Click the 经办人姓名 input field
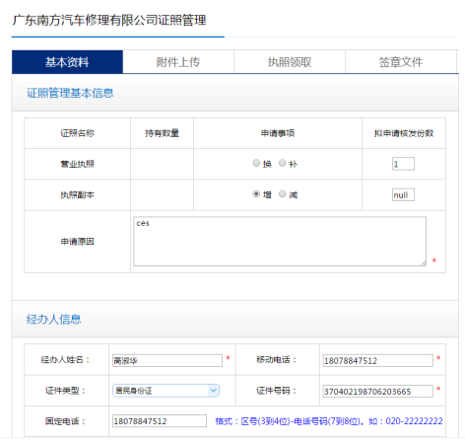Image resolution: width=465 pixels, height=441 pixels. pos(167,360)
